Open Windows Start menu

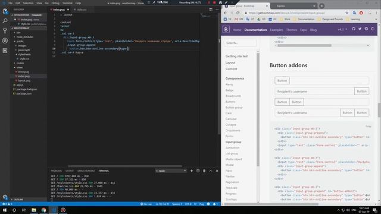[4, 210]
